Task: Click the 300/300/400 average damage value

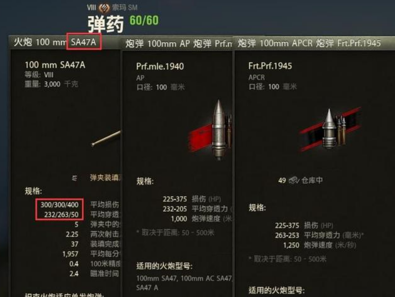Action: (x=60, y=205)
